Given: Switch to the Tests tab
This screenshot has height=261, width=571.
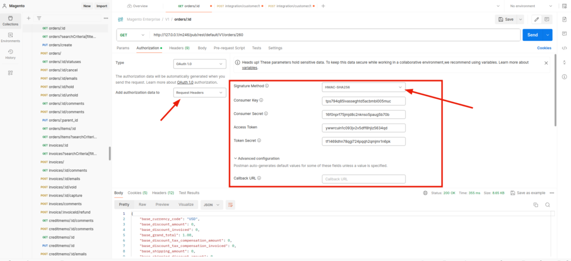Looking at the screenshot, I should pyautogui.click(x=257, y=48).
